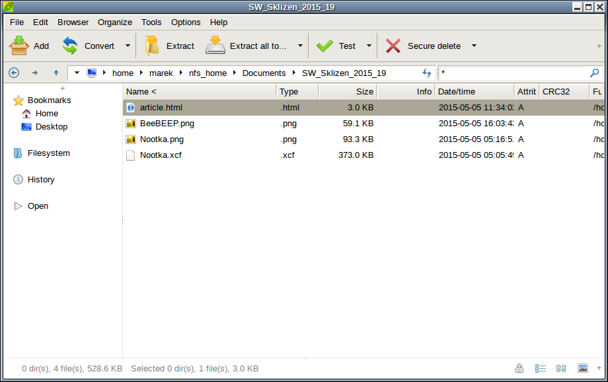Click the plus at status bar's right end
The image size is (608, 382).
599,367
